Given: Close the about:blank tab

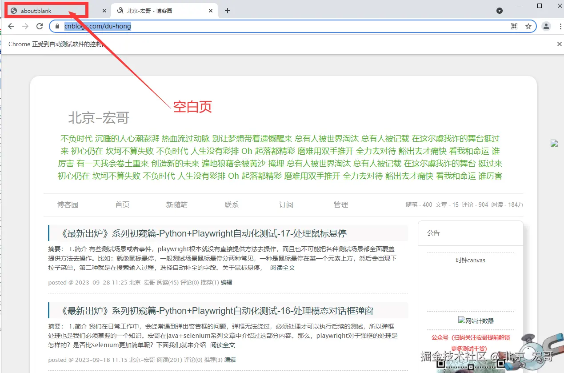Looking at the screenshot, I should [x=104, y=11].
